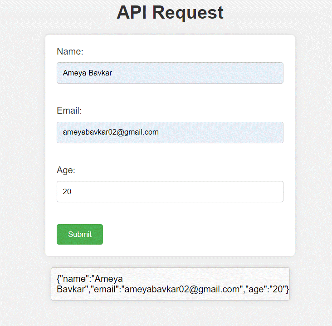Image resolution: width=332 pixels, height=326 pixels.
Task: Click the "API Request" page heading
Action: pos(170,12)
